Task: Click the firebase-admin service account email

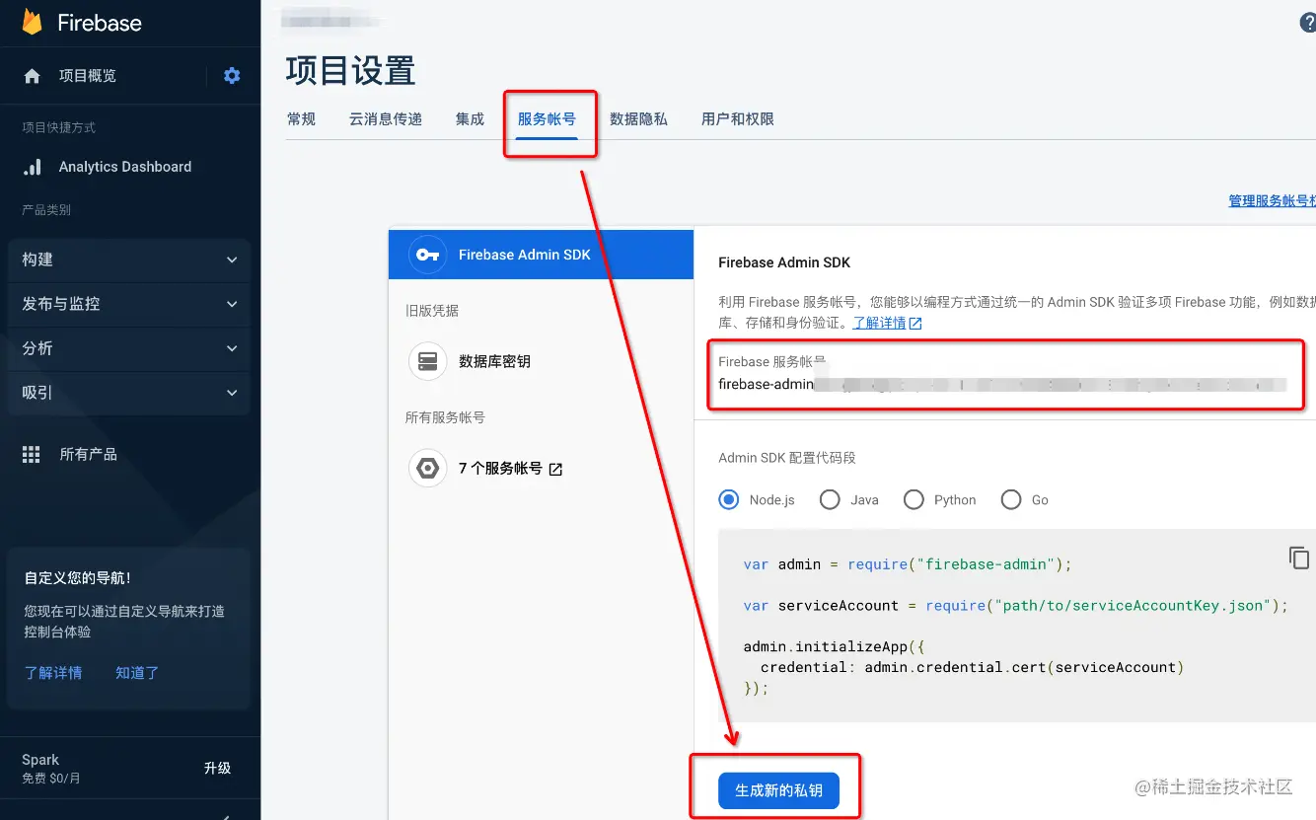Action: coord(1002,385)
